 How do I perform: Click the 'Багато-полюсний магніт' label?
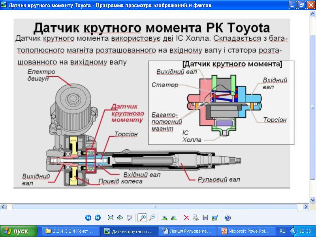coord(167,122)
